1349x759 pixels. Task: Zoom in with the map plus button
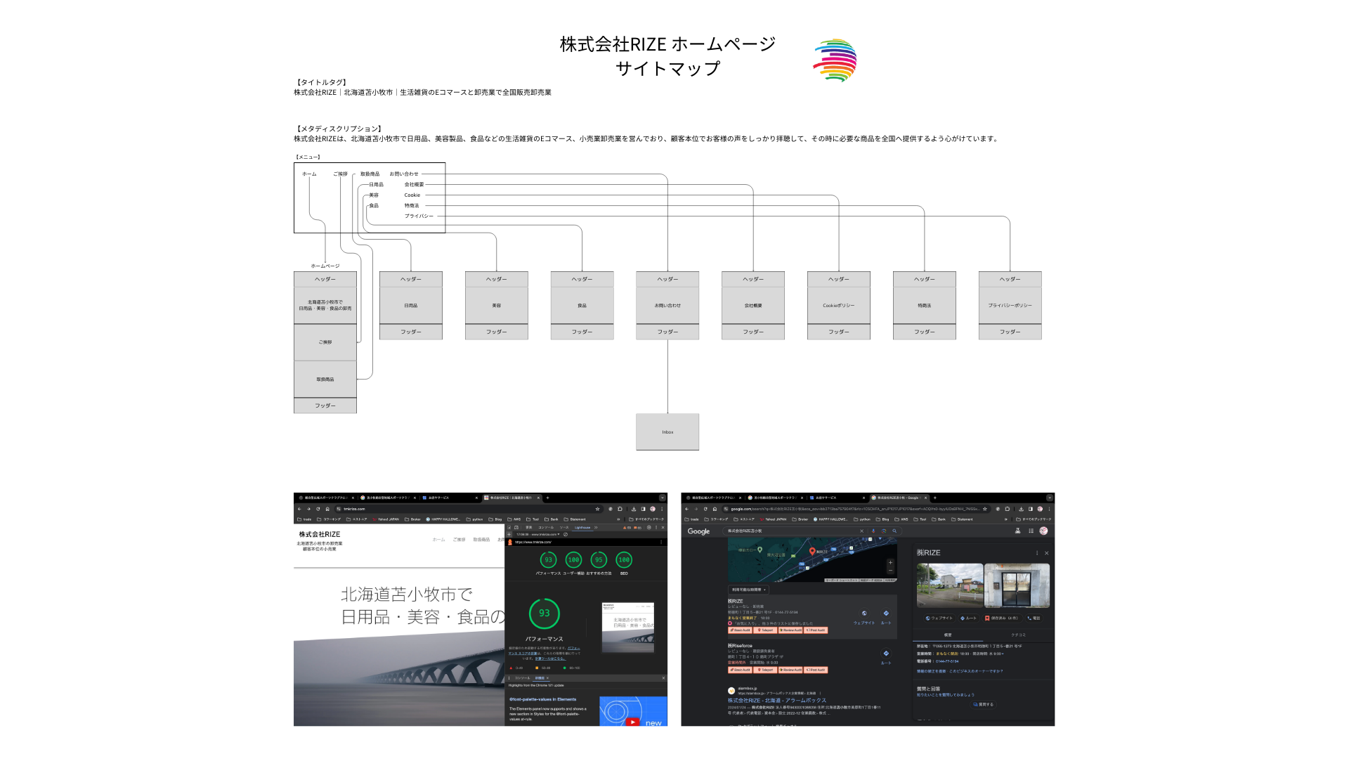point(890,563)
